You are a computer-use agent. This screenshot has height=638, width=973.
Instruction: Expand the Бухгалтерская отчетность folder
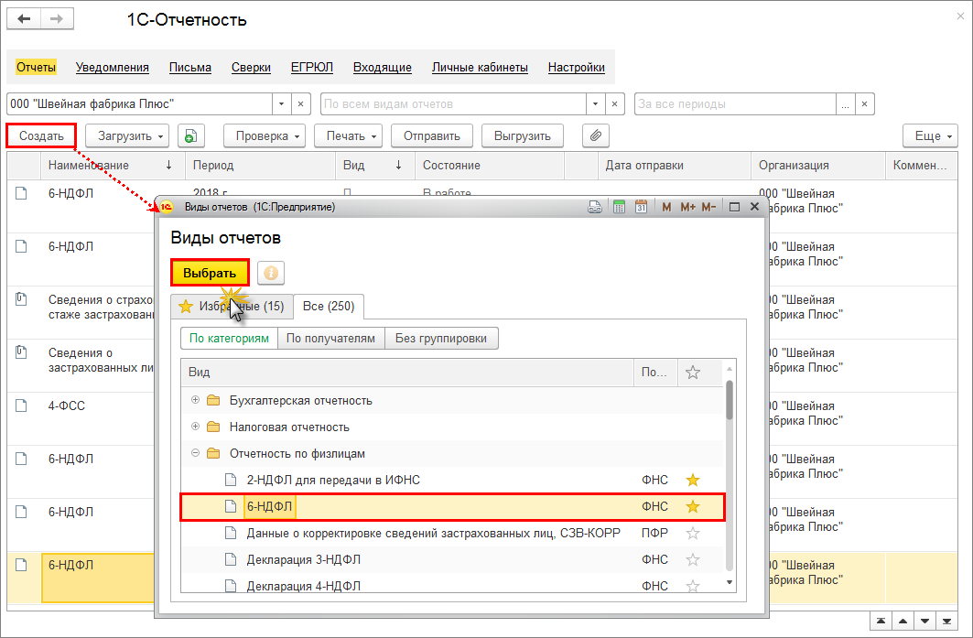pyautogui.click(x=195, y=401)
